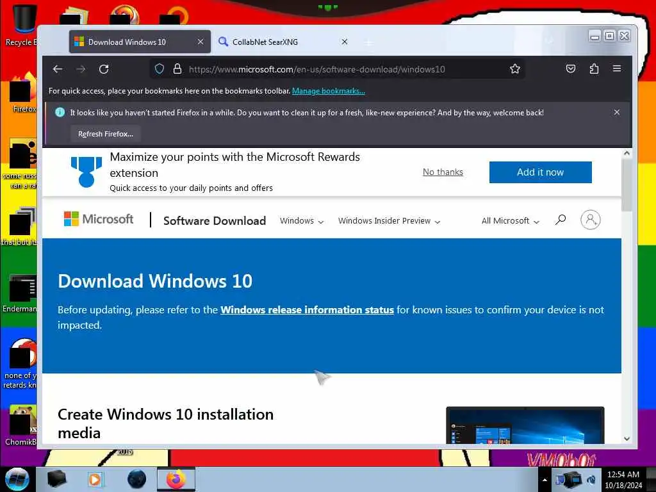Close the CollabNet SearXNG tab

(x=344, y=42)
